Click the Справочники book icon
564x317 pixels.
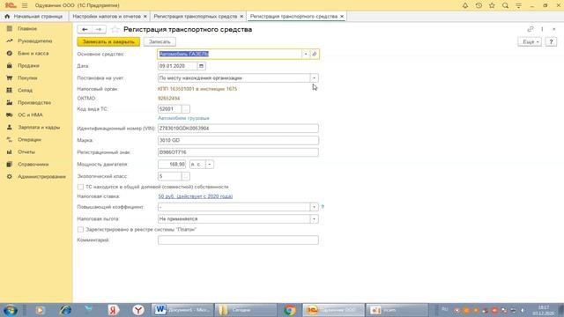[10, 165]
